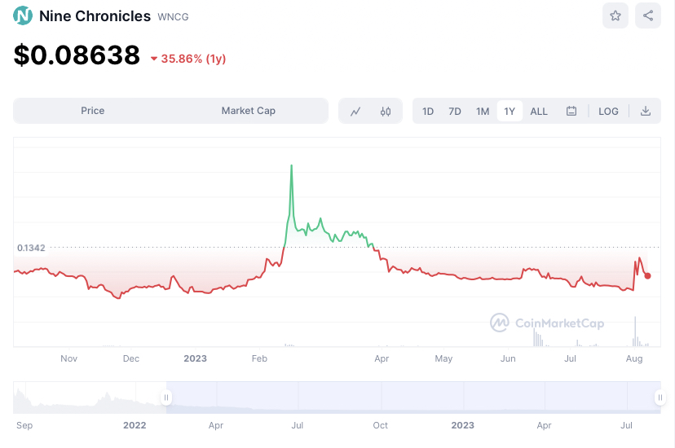Select the Price tab
Image resolution: width=675 pixels, height=448 pixels.
93,111
